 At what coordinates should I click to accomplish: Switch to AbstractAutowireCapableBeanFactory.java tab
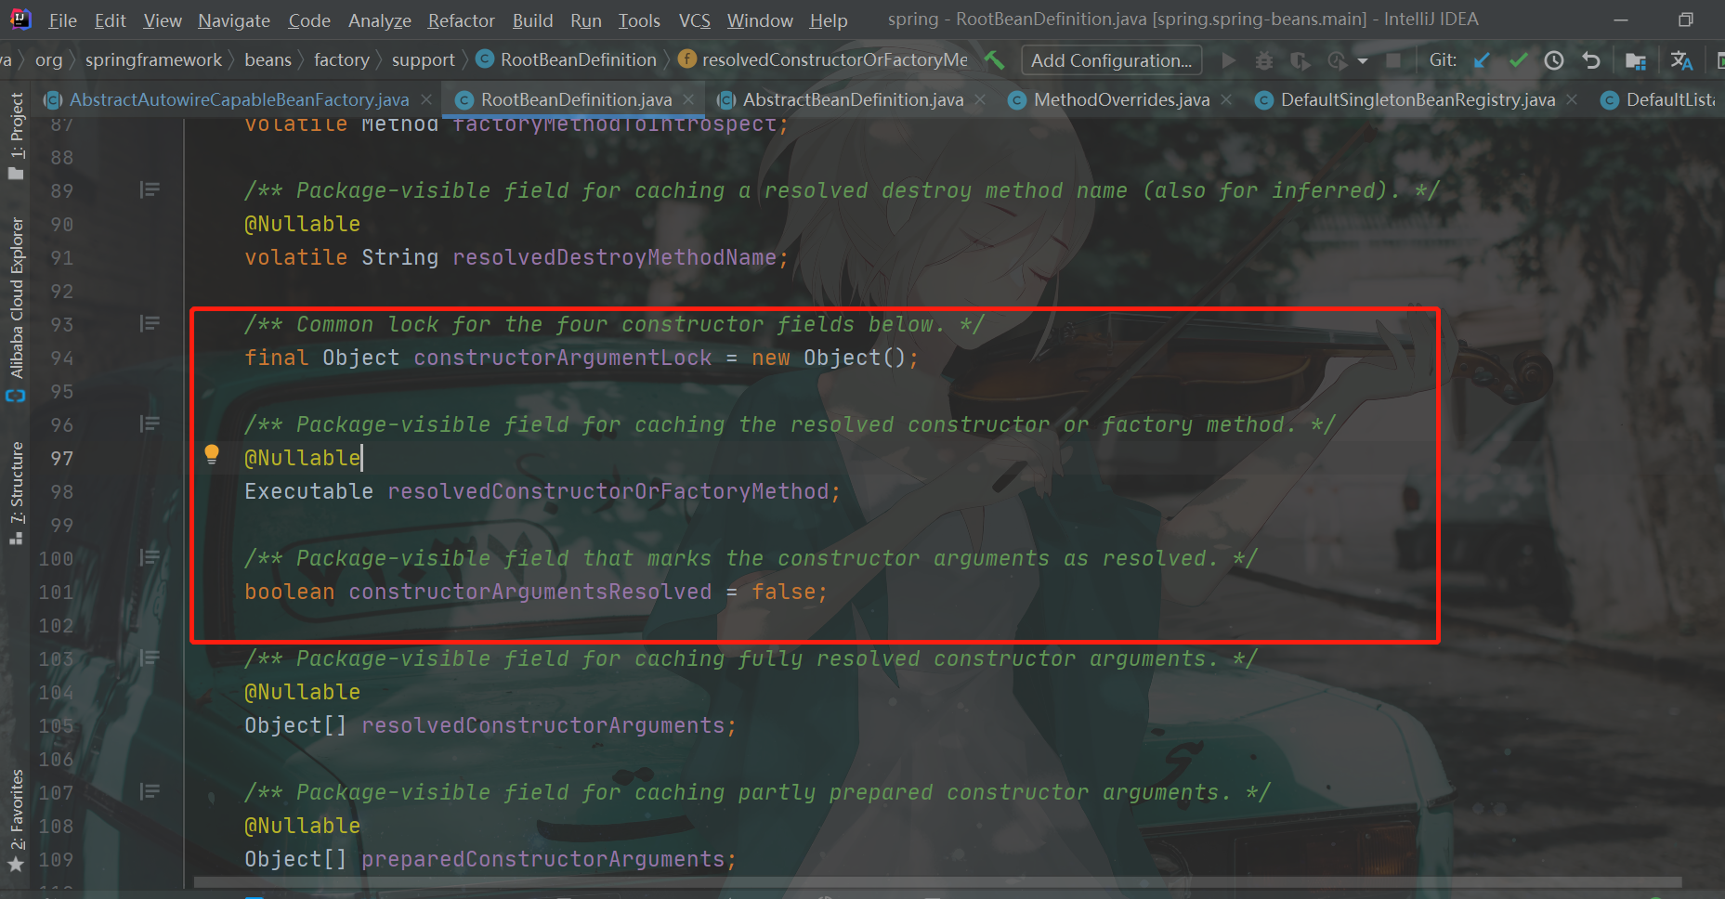(239, 99)
